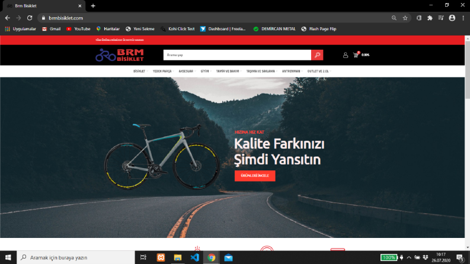The width and height of the screenshot is (470, 264).
Task: Open the Gmail bookmark
Action: pos(51,29)
